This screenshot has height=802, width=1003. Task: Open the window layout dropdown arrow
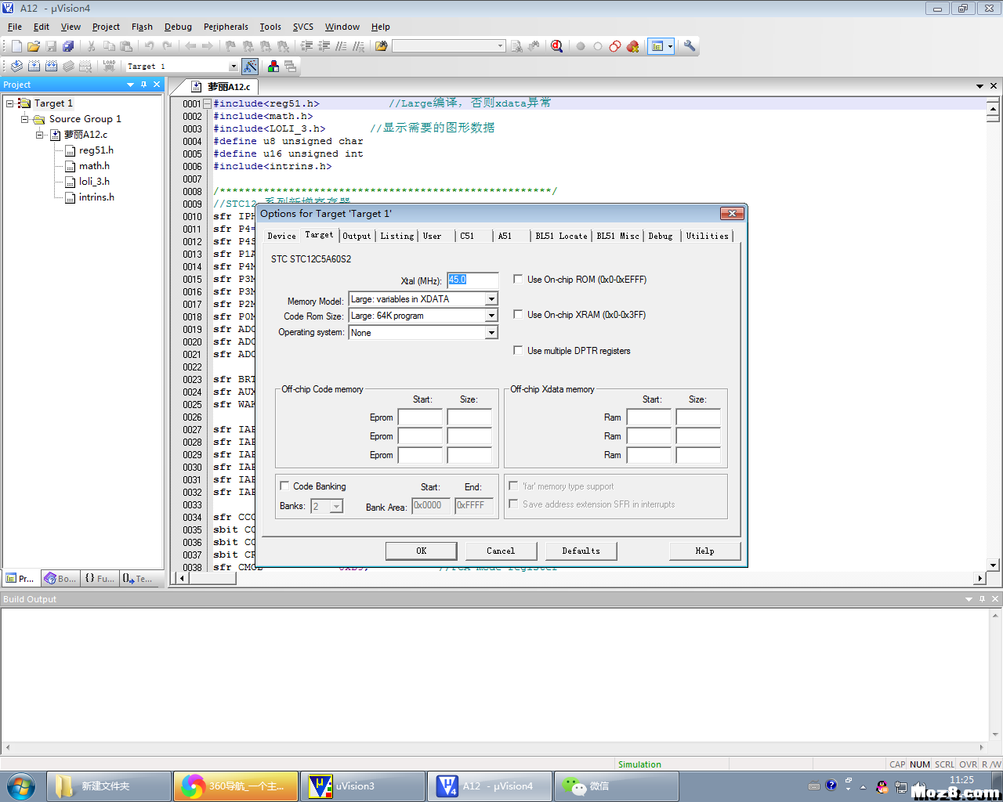coord(670,46)
